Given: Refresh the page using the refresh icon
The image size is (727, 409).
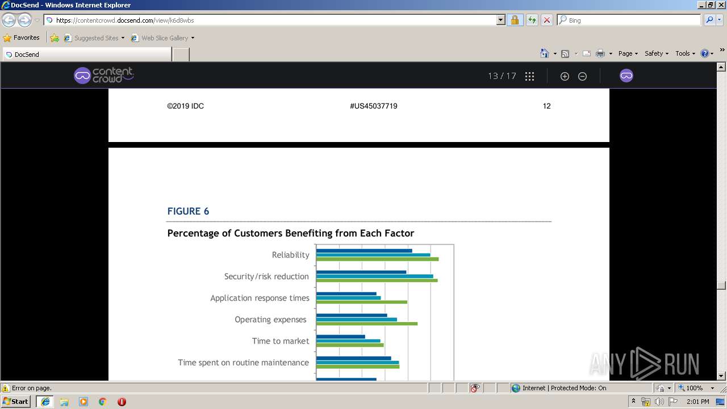Looking at the screenshot, I should [532, 20].
